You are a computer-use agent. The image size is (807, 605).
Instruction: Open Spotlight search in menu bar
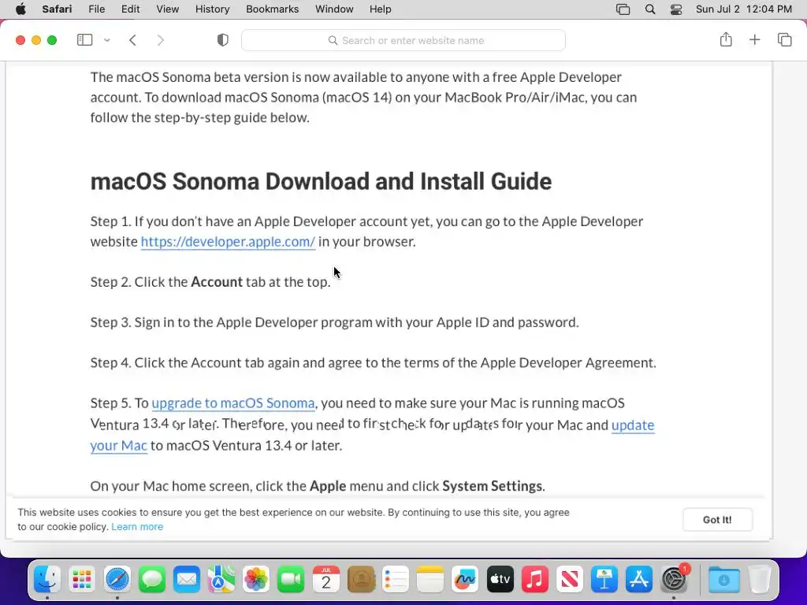(x=650, y=9)
